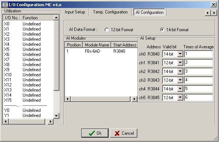Click the Utilization list scroll up arrow
The width and height of the screenshot is (219, 142).
(x=56, y=17)
